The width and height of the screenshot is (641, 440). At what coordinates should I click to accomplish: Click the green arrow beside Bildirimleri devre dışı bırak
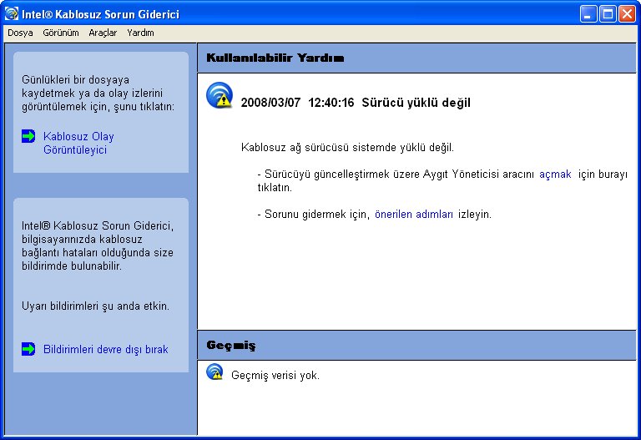(28, 349)
